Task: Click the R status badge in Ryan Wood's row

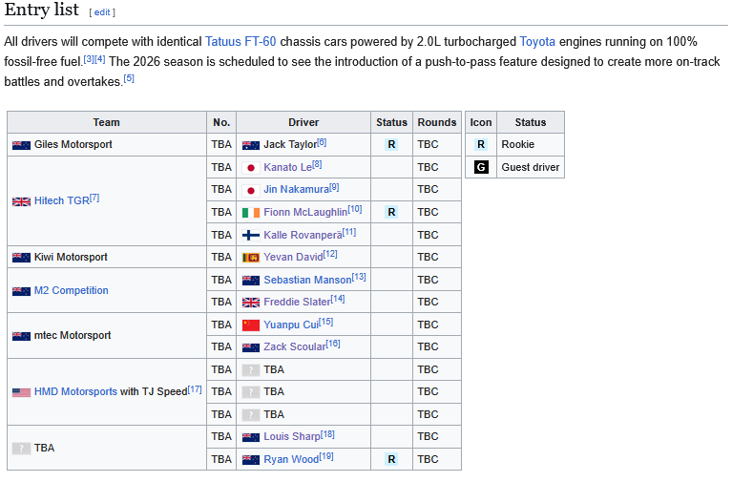Action: click(x=391, y=459)
